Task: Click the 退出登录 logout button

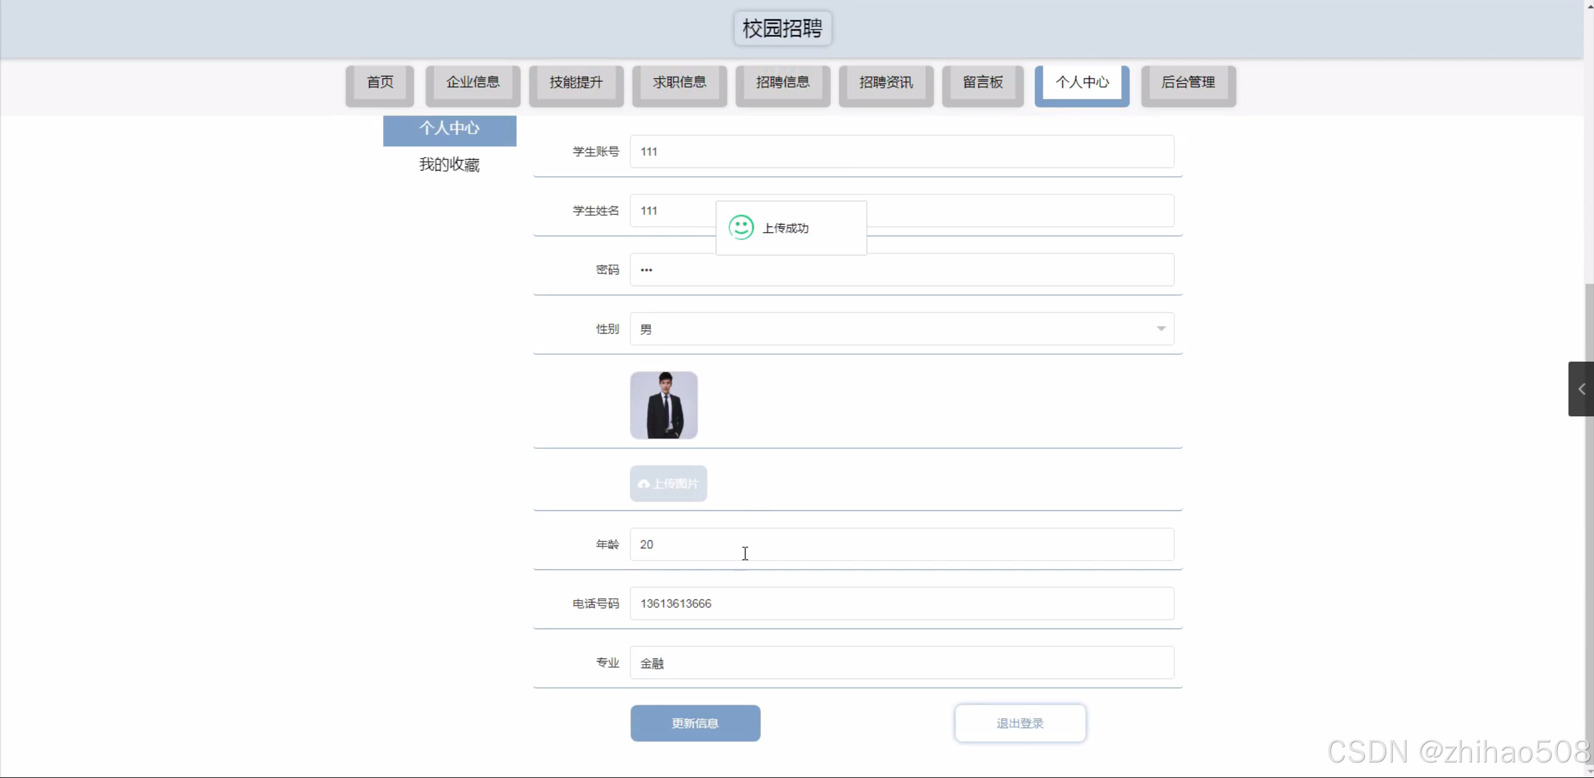Action: pos(1020,723)
